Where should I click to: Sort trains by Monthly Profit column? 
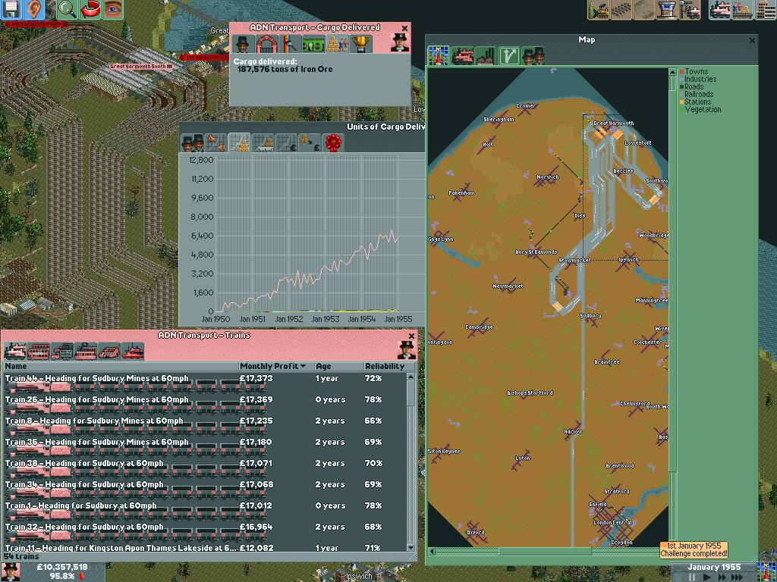(276, 366)
